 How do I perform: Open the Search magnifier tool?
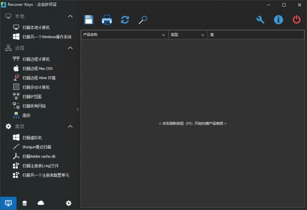click(143, 20)
